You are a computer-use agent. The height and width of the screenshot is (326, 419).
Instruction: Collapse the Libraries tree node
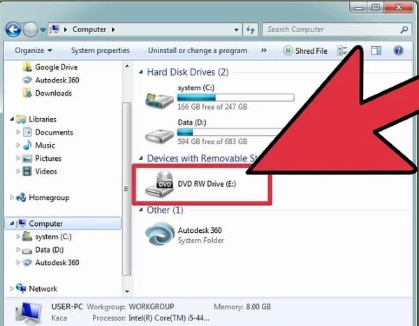12,120
